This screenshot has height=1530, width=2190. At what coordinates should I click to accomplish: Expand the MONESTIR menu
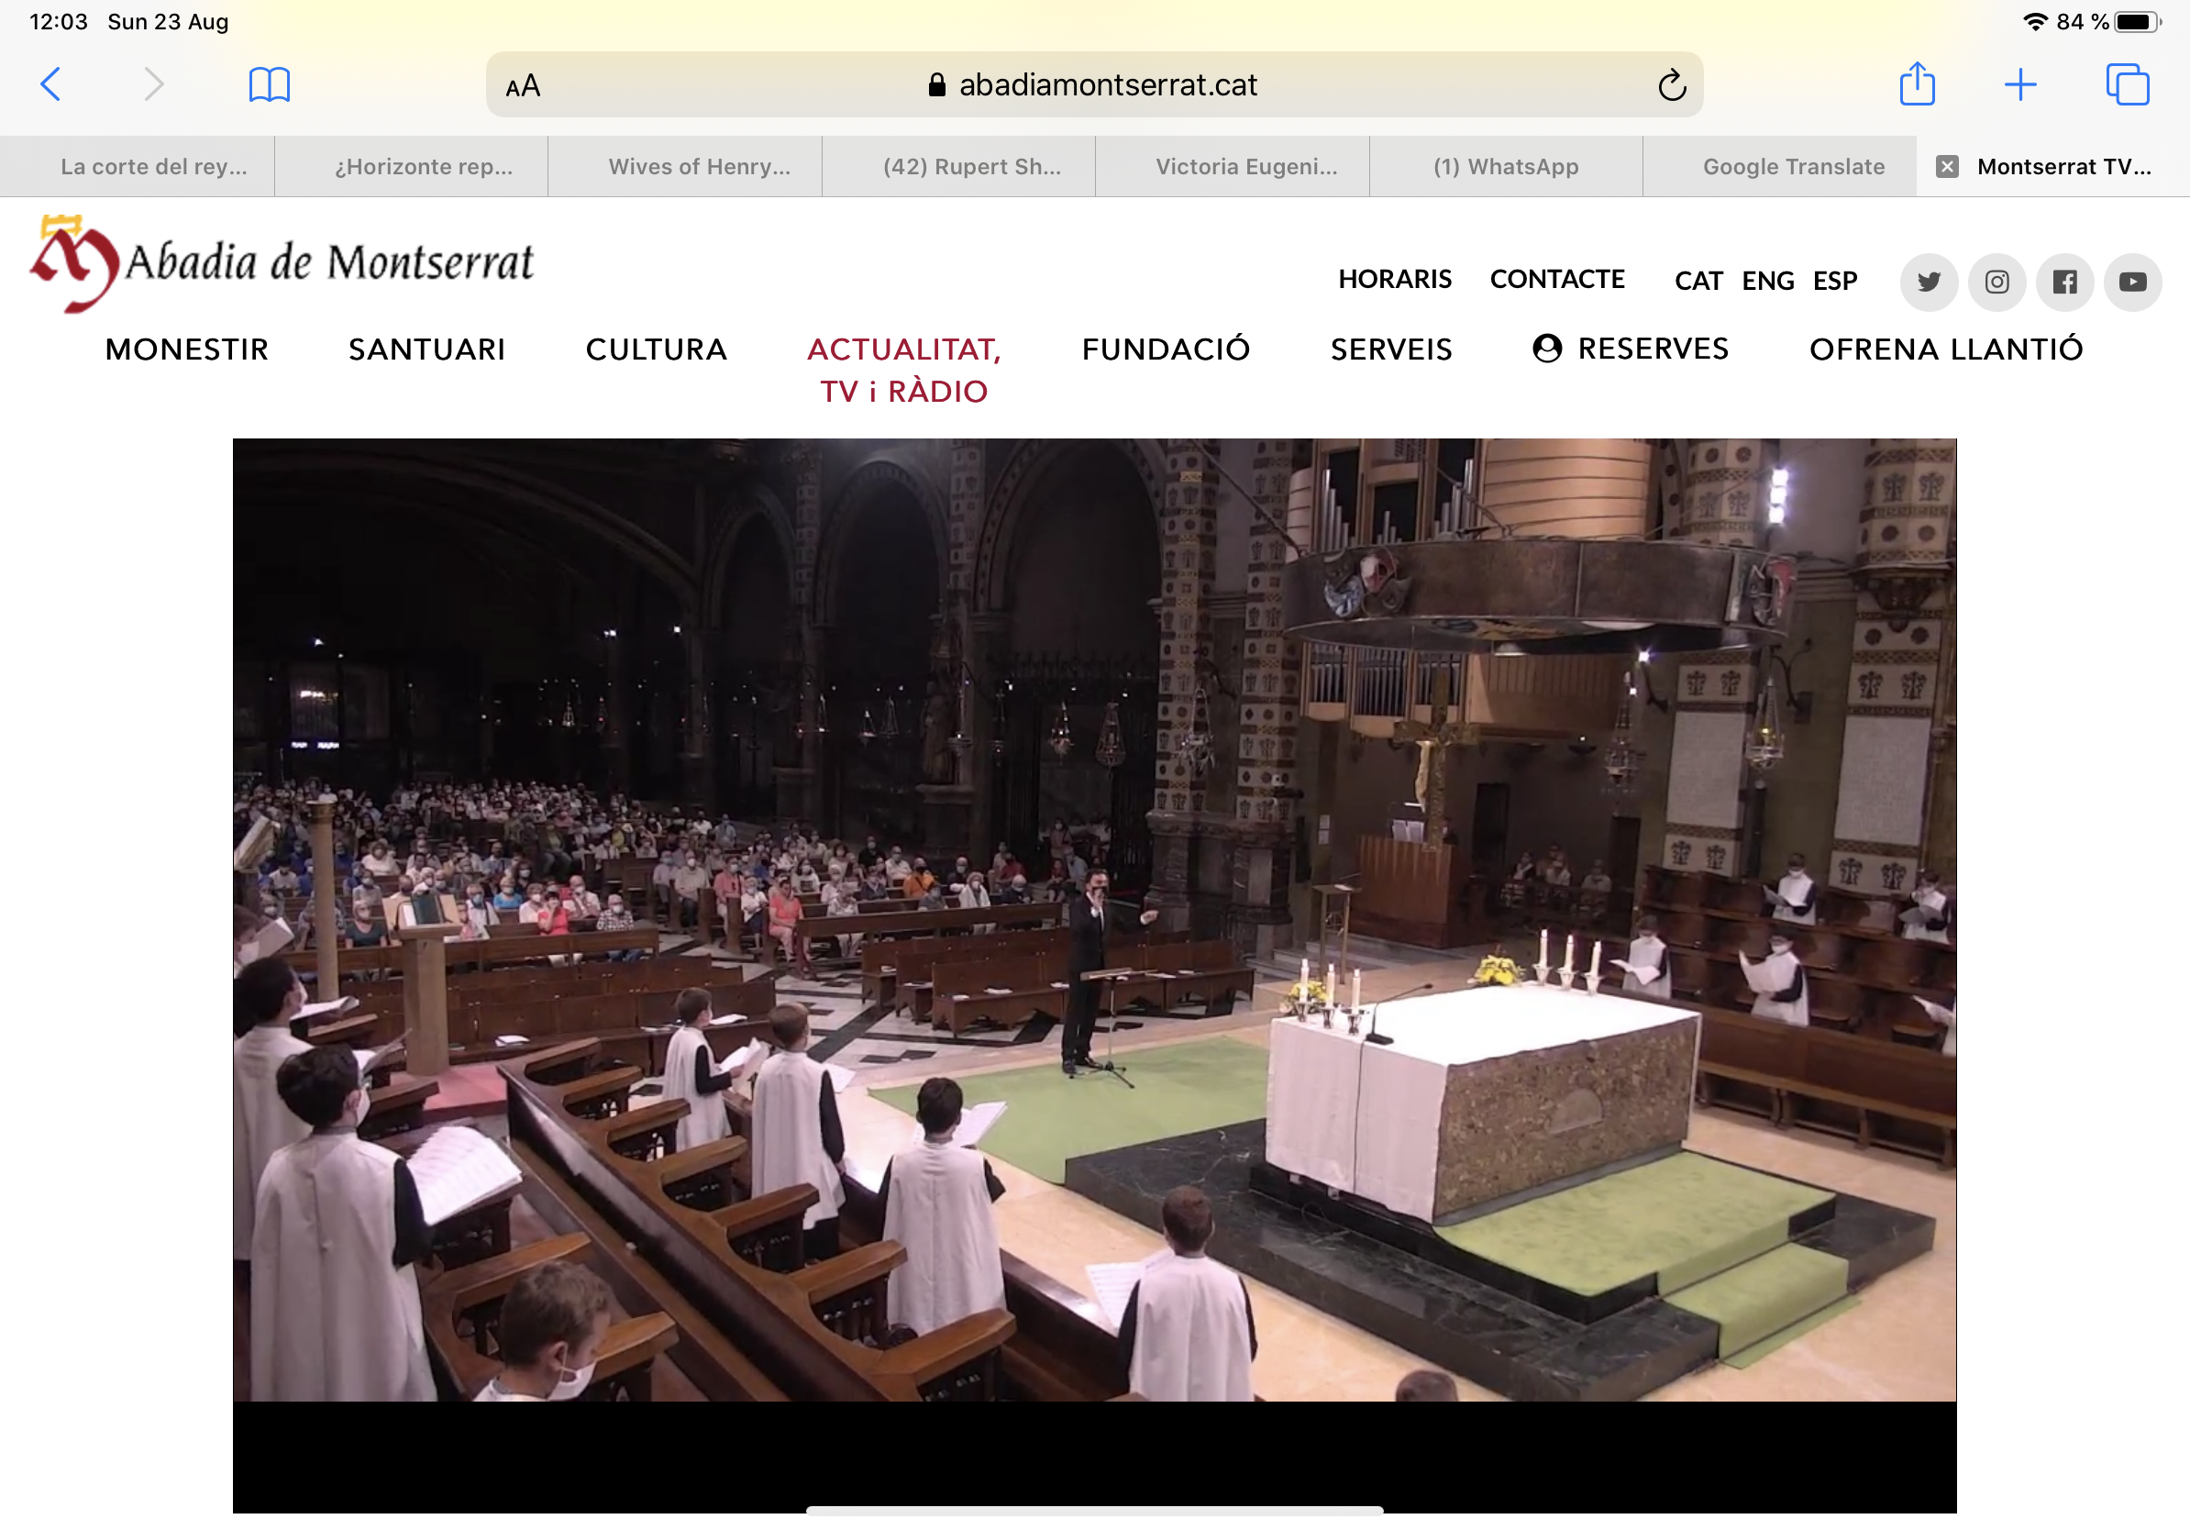187,349
